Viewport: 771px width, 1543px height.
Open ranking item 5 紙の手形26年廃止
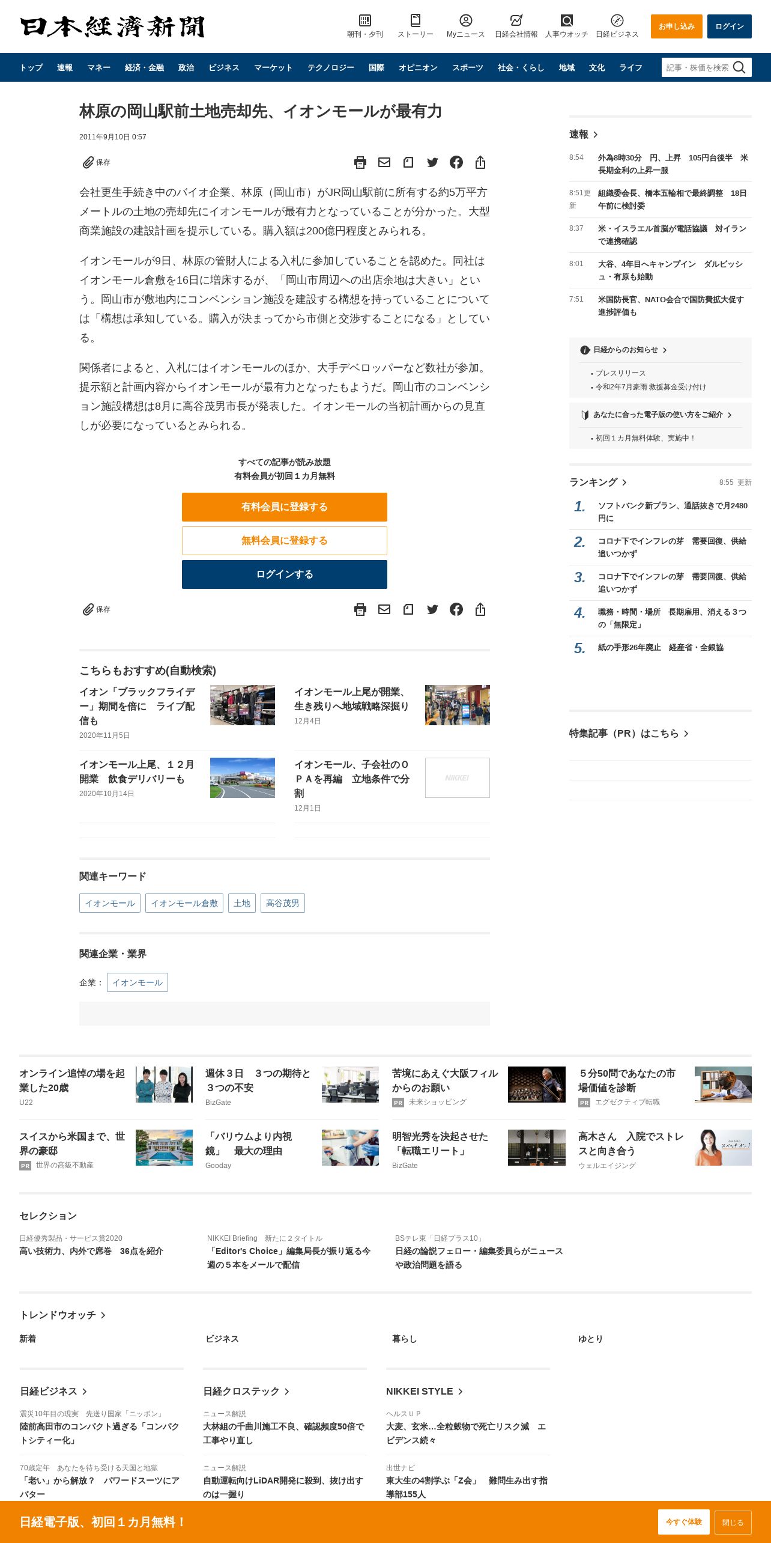point(661,648)
